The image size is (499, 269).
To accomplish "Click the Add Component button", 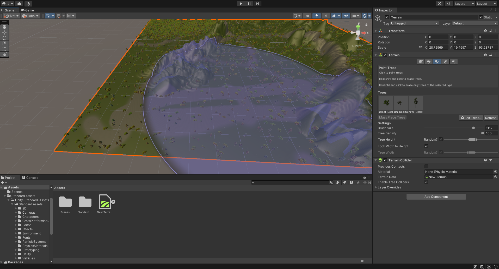I will 436,197.
